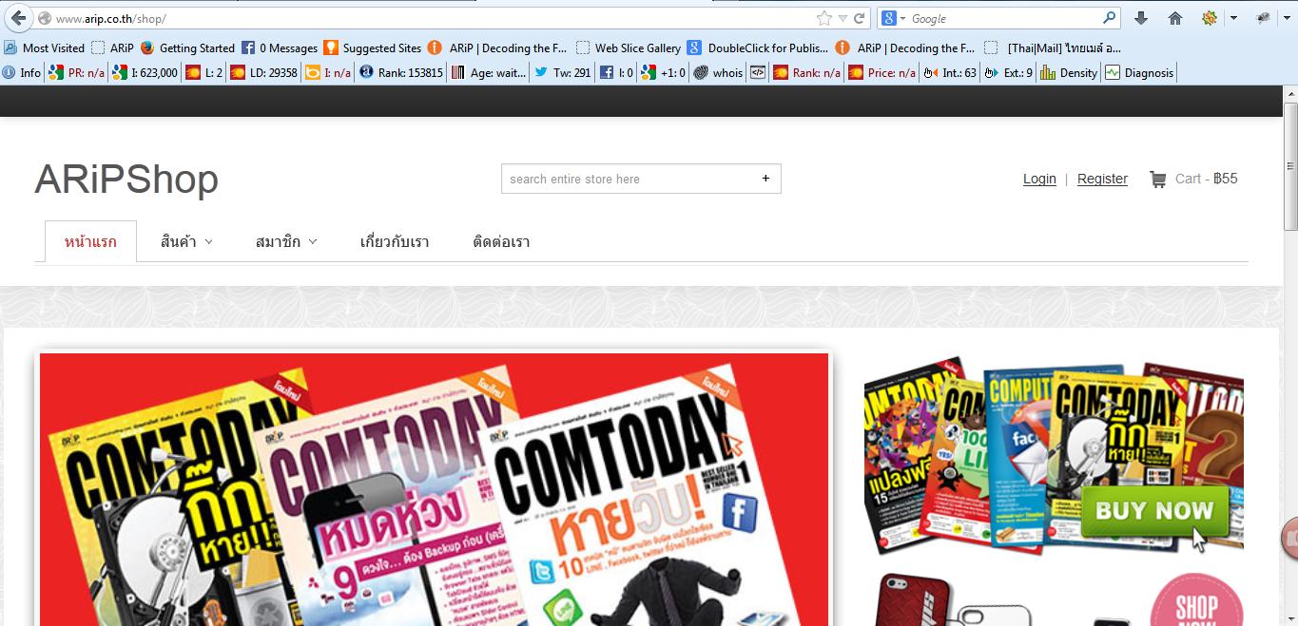Submit store search with the plus button
The width and height of the screenshot is (1298, 626).
coord(765,179)
